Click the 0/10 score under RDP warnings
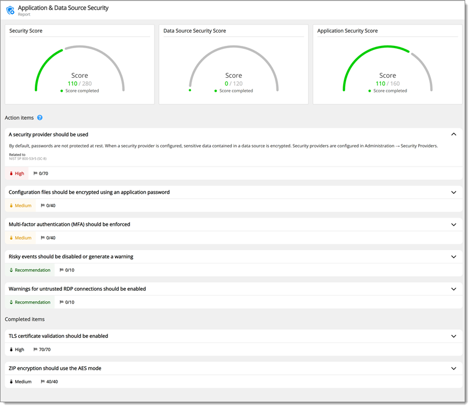The height and width of the screenshot is (408, 471). (70, 302)
